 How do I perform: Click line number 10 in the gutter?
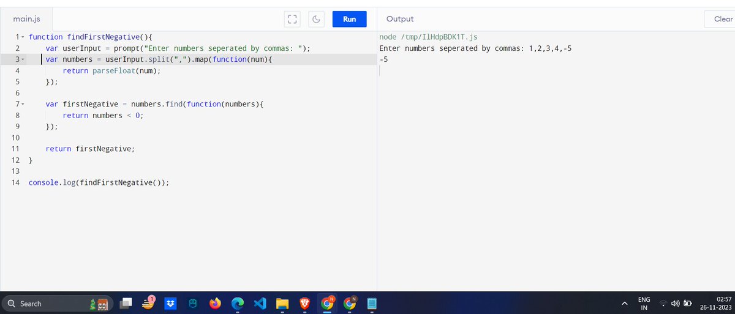(15, 138)
